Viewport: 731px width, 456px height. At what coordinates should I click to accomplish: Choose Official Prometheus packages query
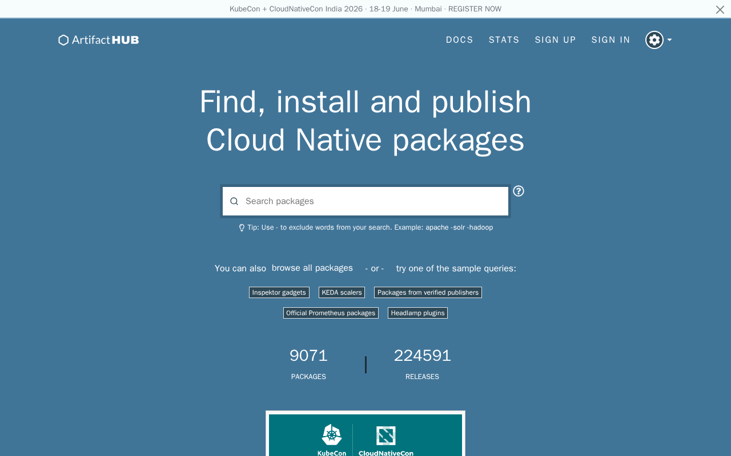(331, 313)
